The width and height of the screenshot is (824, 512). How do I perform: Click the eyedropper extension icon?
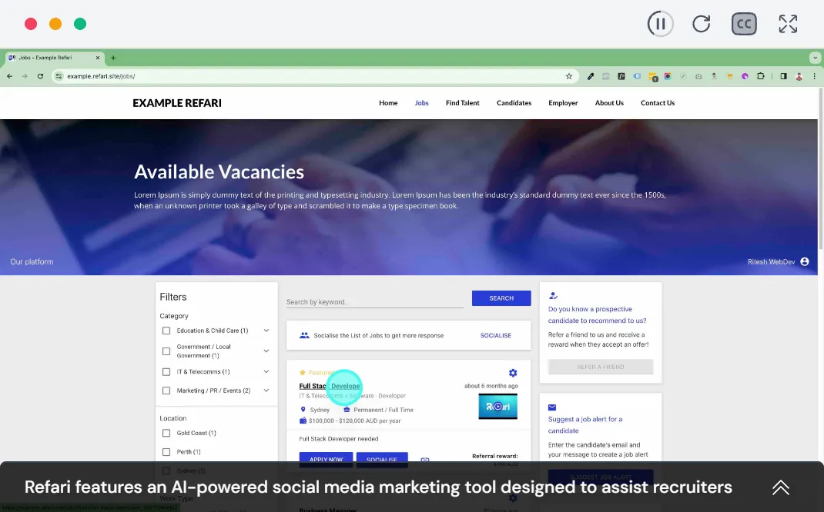pos(591,76)
